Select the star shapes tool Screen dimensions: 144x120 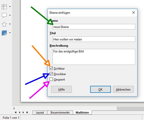4,24
